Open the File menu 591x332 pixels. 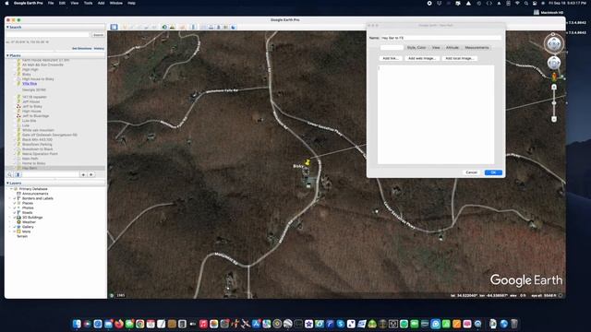pos(51,3)
